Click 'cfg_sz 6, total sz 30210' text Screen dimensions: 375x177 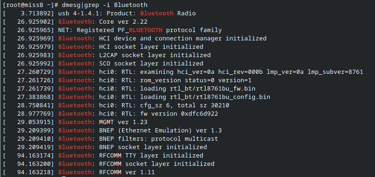[x=185, y=105]
